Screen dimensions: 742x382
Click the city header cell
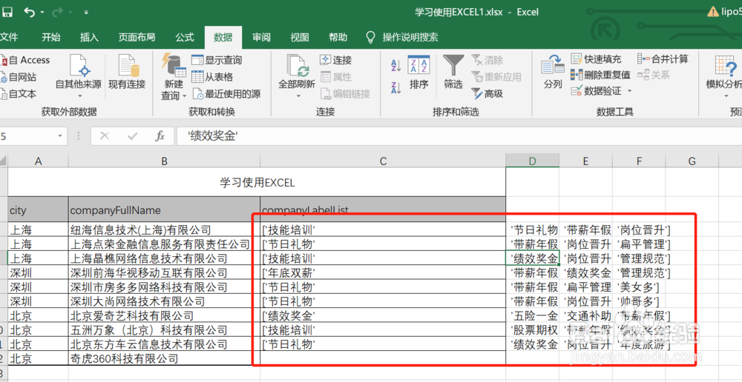39,210
